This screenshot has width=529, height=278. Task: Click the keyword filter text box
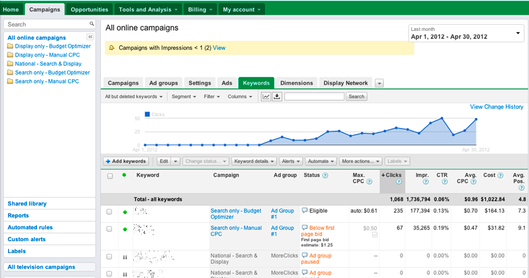coord(314,97)
